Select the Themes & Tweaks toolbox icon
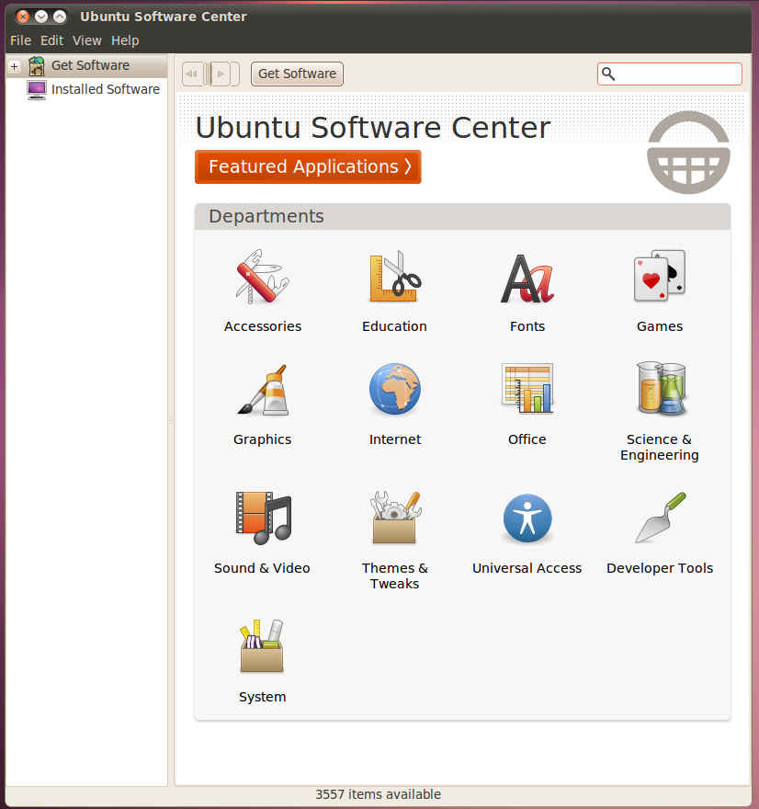759x809 pixels. point(395,518)
